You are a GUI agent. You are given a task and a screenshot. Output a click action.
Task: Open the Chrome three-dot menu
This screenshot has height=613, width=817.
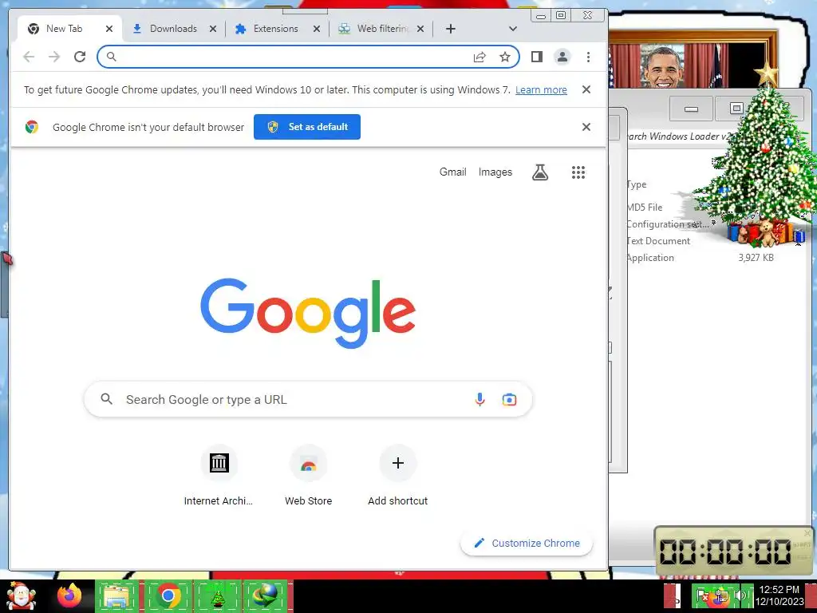click(x=588, y=57)
